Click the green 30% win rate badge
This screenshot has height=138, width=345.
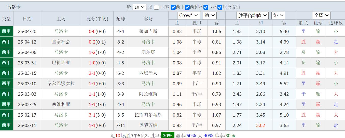click(168, 135)
